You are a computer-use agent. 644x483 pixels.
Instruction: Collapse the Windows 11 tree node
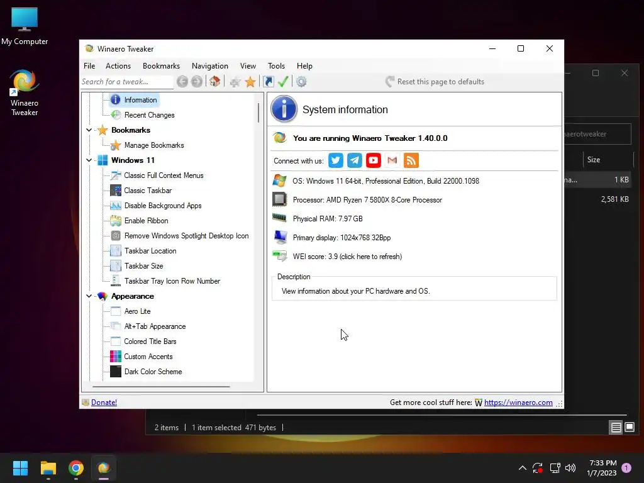pos(89,160)
